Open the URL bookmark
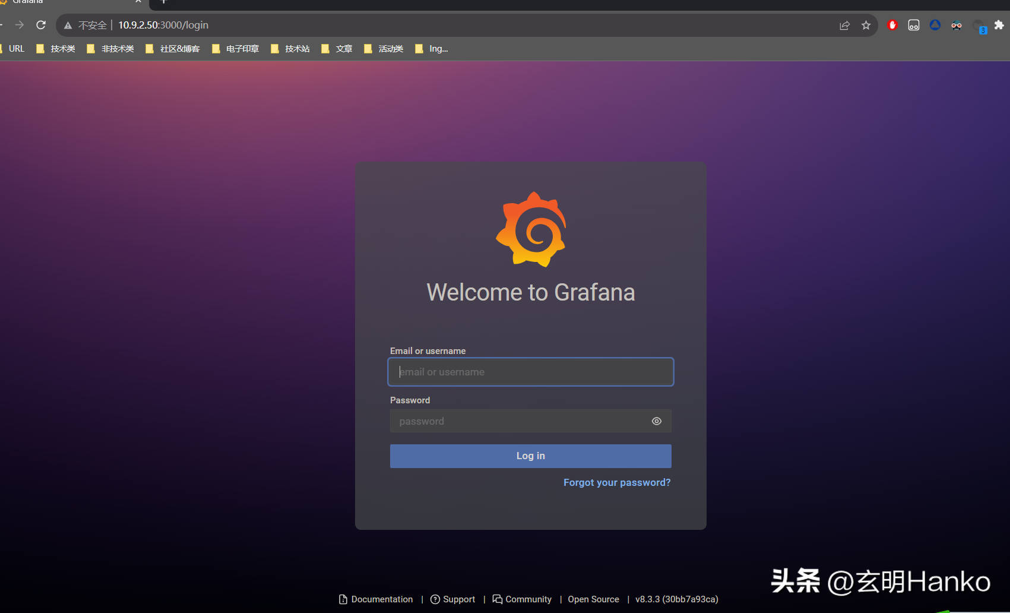 coord(12,49)
